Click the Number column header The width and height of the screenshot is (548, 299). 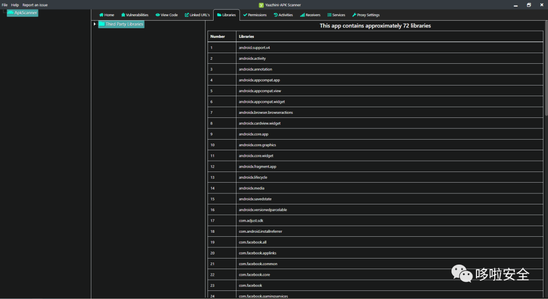click(x=222, y=36)
